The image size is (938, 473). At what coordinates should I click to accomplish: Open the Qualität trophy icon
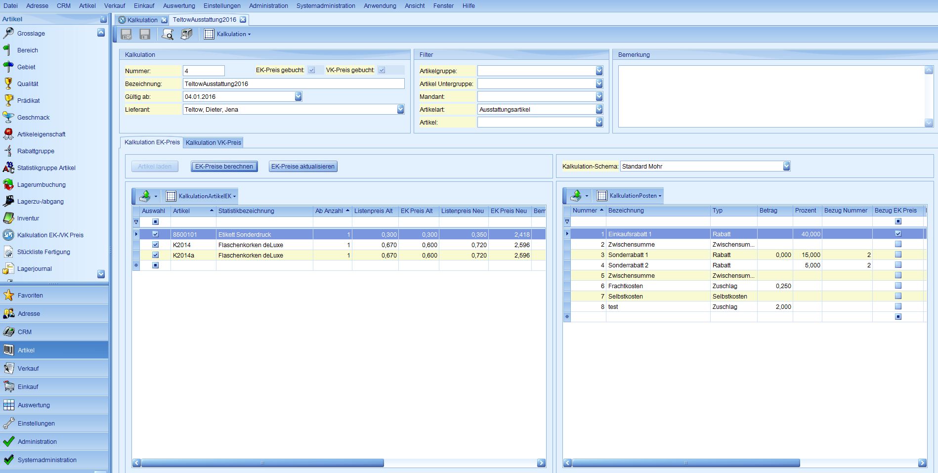(8, 84)
